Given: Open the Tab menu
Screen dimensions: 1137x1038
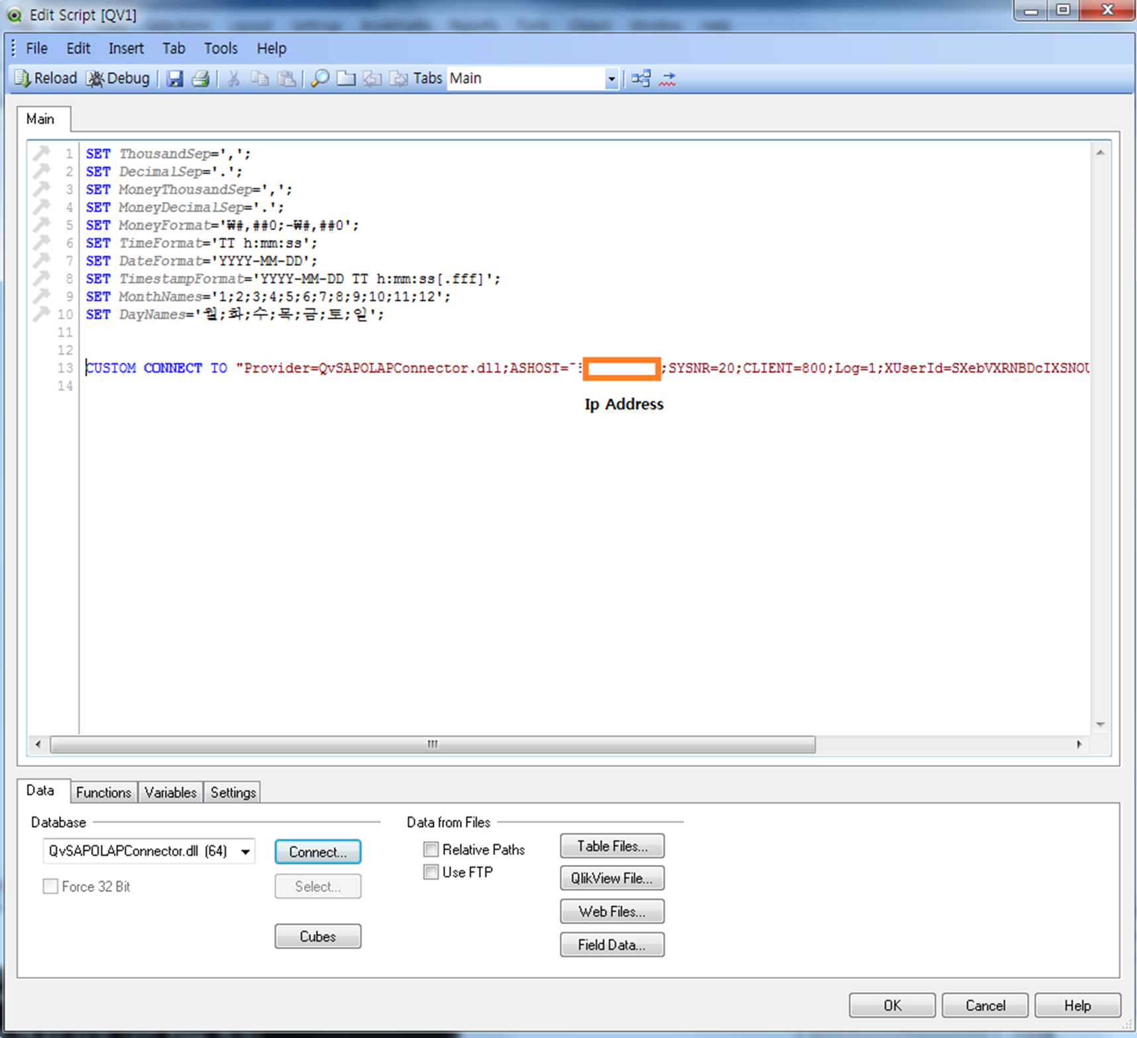Looking at the screenshot, I should click(x=174, y=48).
